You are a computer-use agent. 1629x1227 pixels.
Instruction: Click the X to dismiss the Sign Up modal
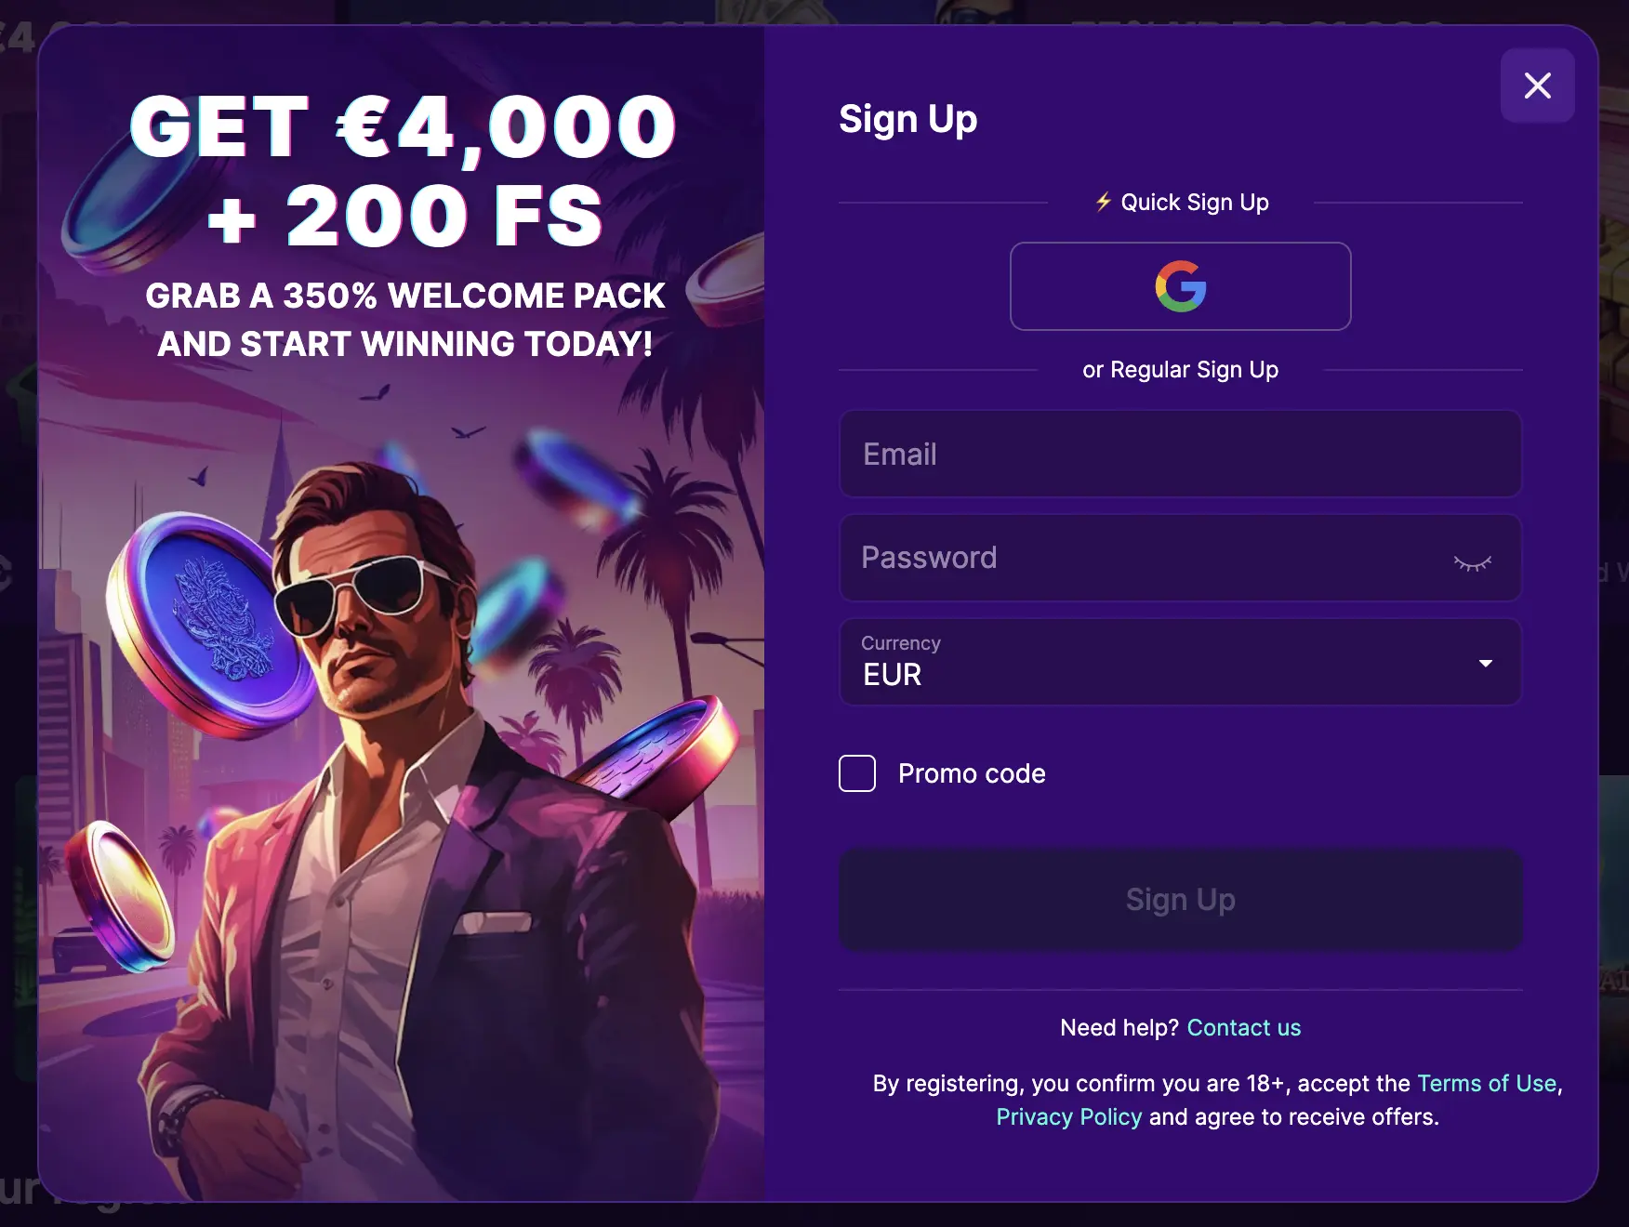[x=1537, y=85]
